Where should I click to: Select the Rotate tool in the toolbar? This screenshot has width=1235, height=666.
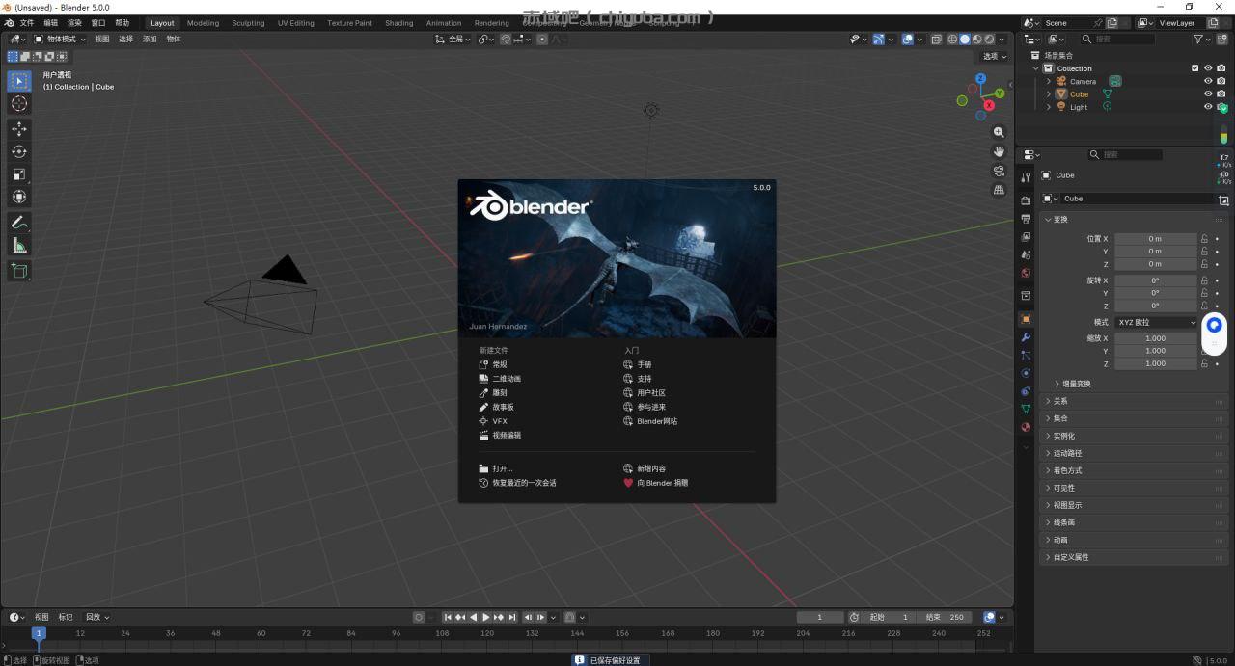pos(19,151)
